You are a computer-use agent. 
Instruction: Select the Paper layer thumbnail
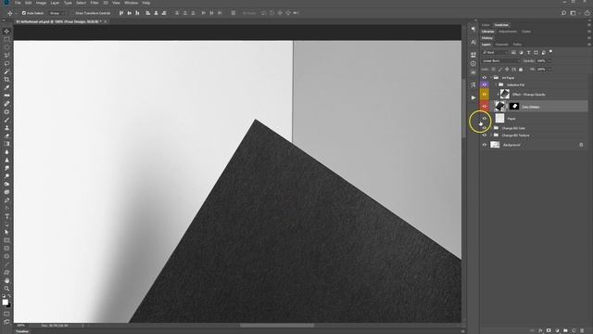pyautogui.click(x=499, y=119)
